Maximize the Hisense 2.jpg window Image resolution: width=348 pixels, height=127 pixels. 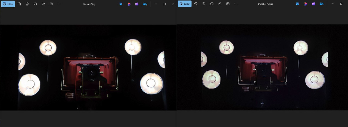tap(165, 4)
